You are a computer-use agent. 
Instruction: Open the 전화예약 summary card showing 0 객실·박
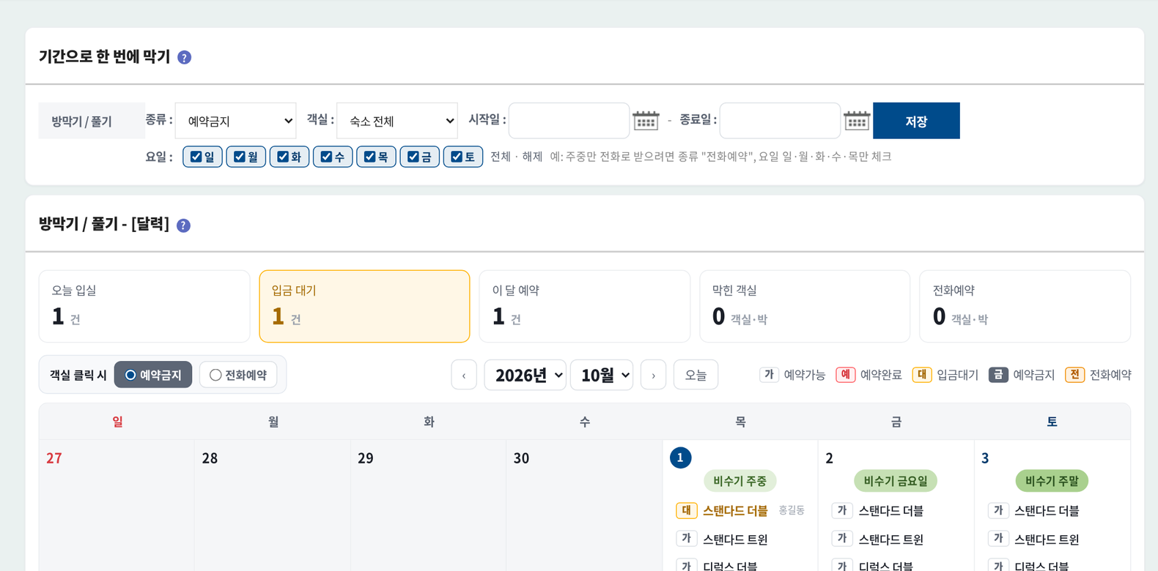pyautogui.click(x=1025, y=306)
